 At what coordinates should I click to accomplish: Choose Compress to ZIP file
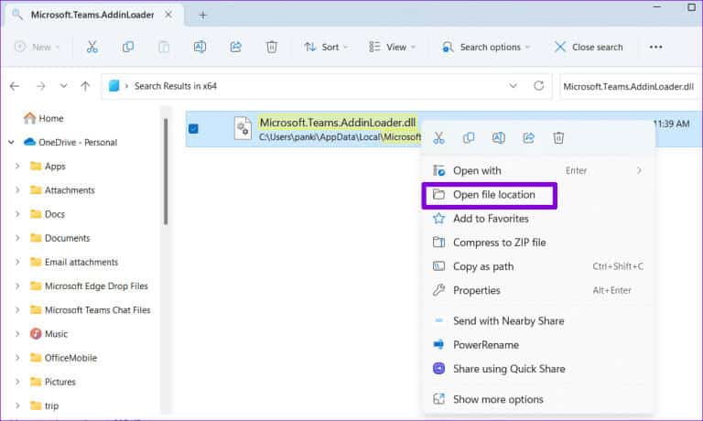536,243
